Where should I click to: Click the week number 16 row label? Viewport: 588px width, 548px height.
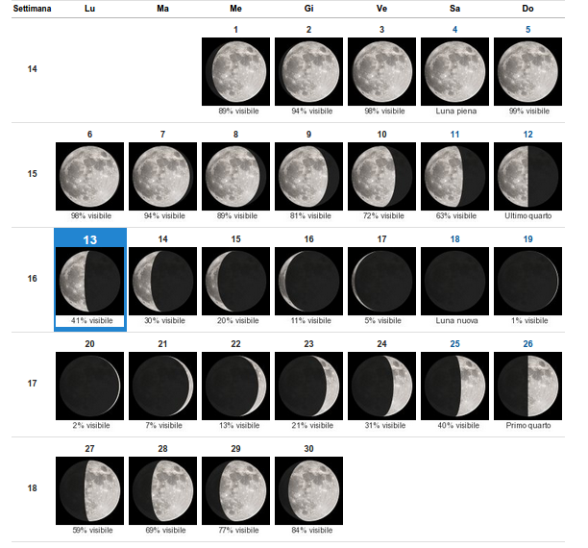point(32,279)
